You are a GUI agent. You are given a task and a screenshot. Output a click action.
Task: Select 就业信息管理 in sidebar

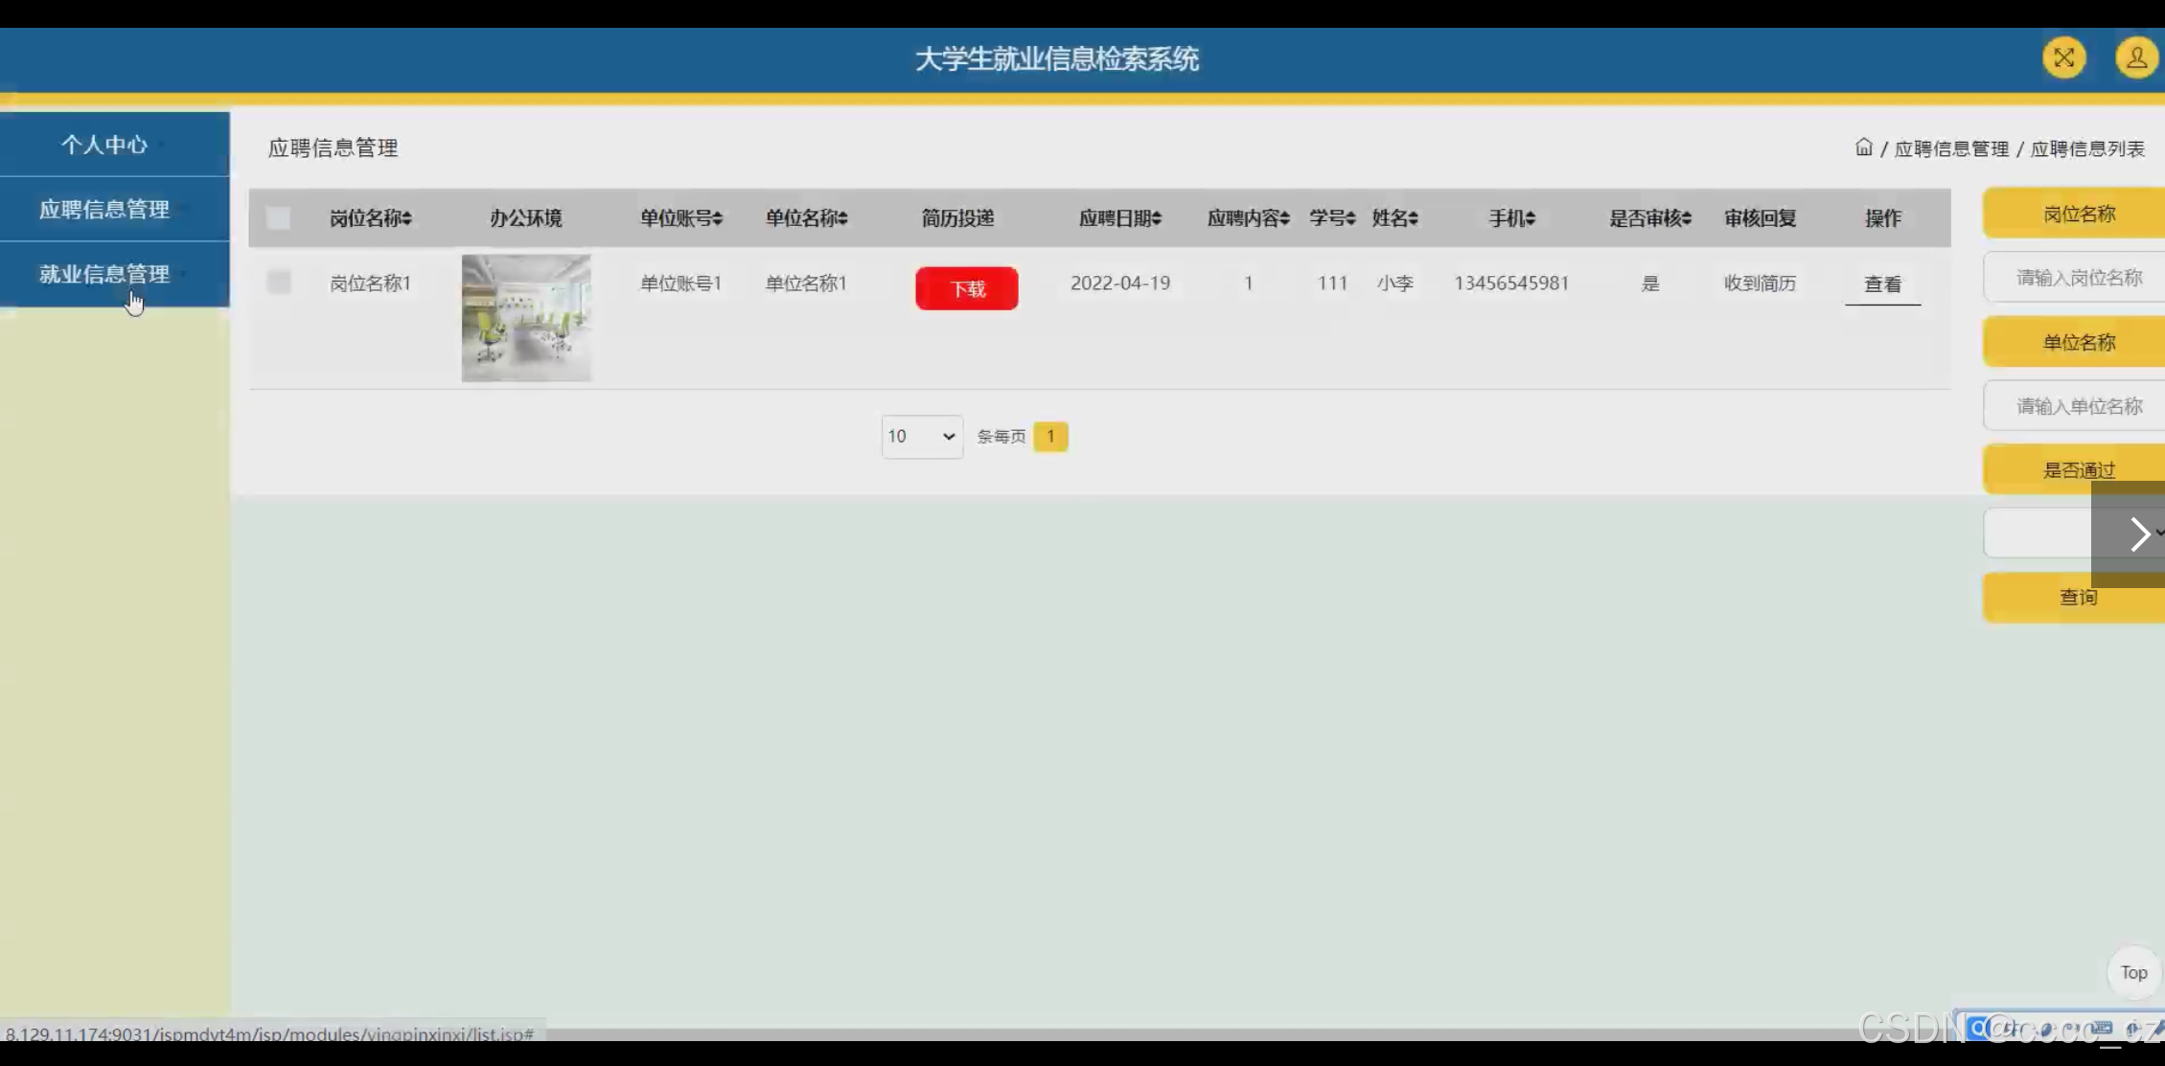(x=104, y=275)
